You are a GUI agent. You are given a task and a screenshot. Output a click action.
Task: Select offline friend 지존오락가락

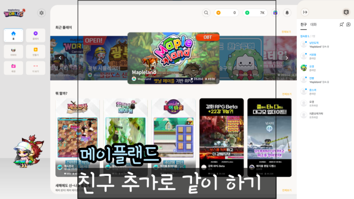325,115
